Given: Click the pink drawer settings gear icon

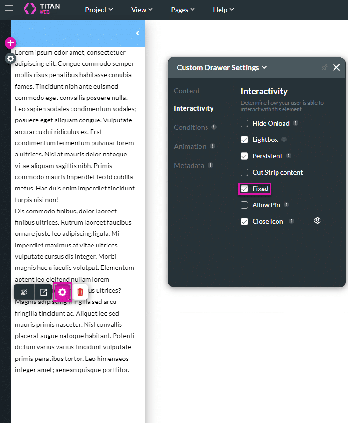Looking at the screenshot, I should tap(63, 292).
